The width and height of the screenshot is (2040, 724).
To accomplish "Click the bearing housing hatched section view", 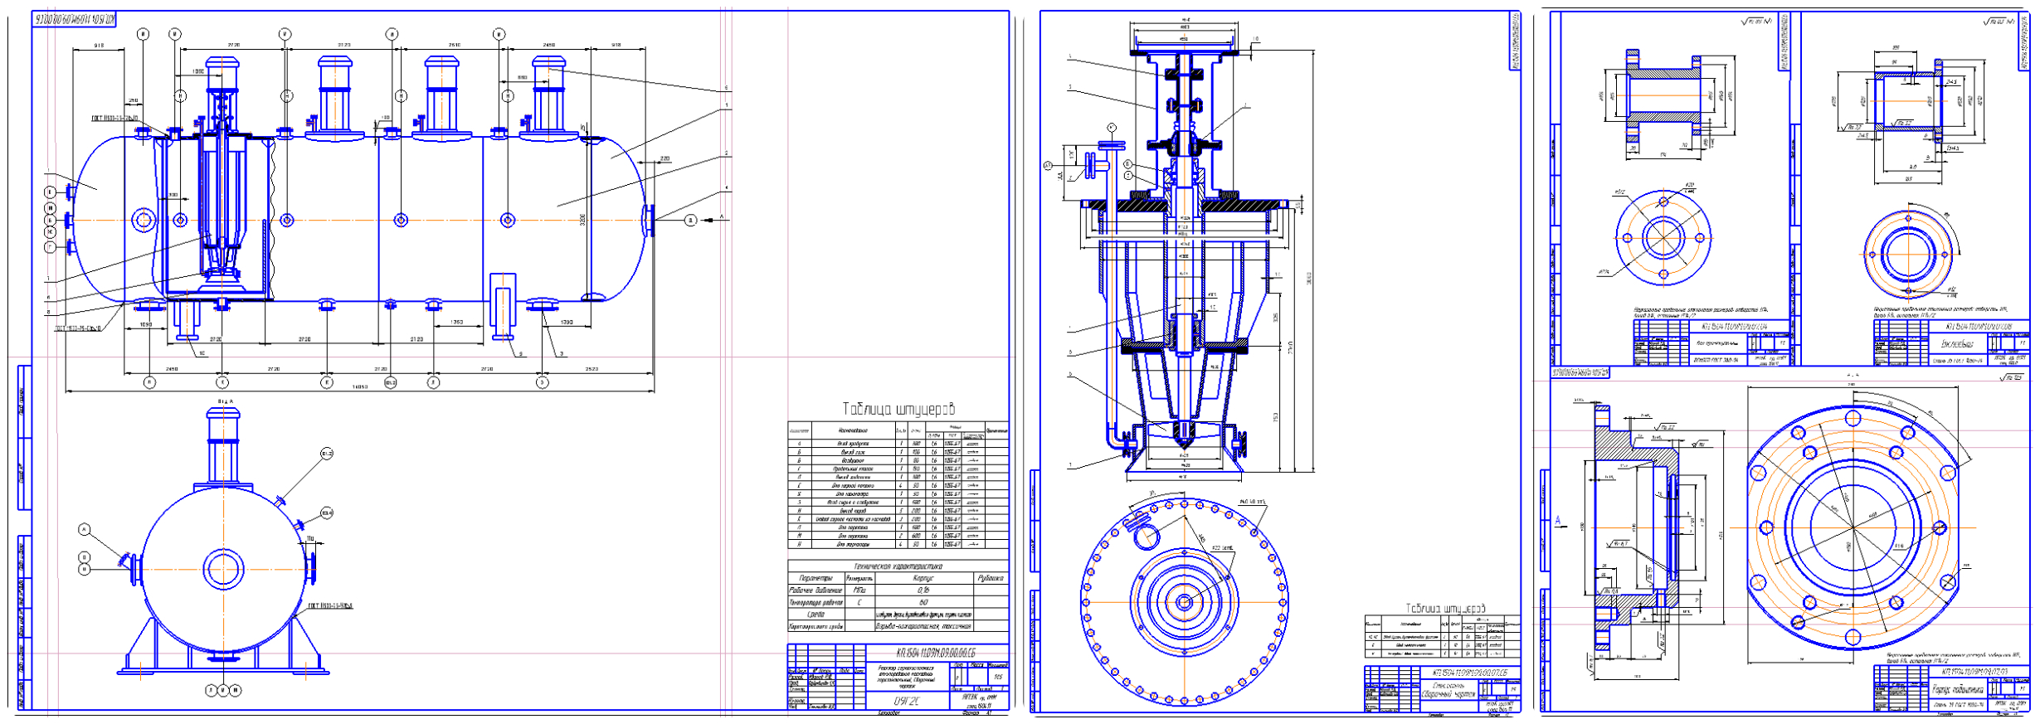I will (x=1636, y=527).
